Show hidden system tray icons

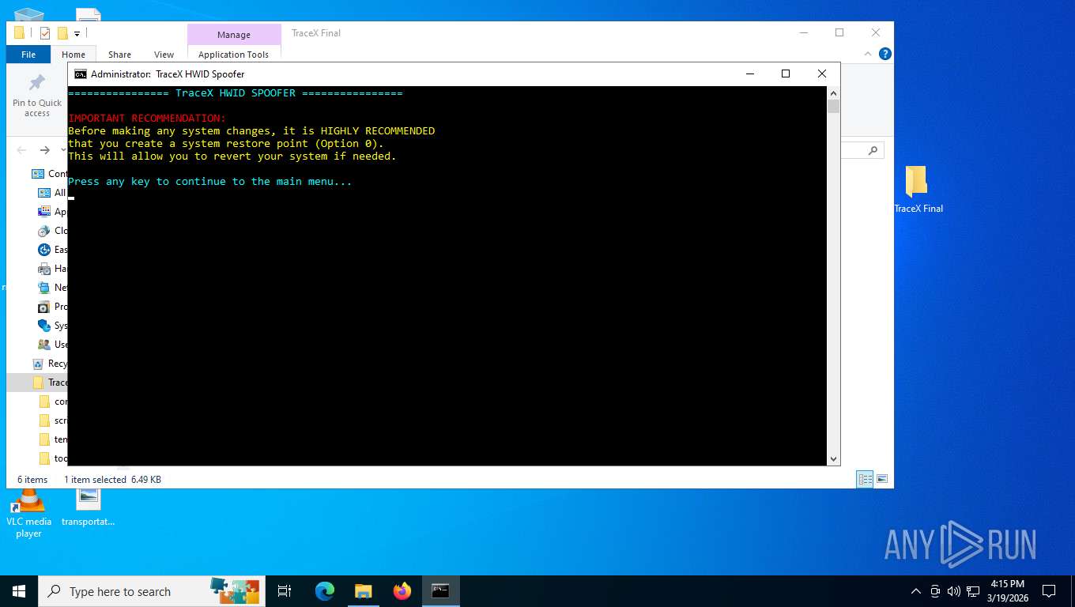click(x=916, y=591)
